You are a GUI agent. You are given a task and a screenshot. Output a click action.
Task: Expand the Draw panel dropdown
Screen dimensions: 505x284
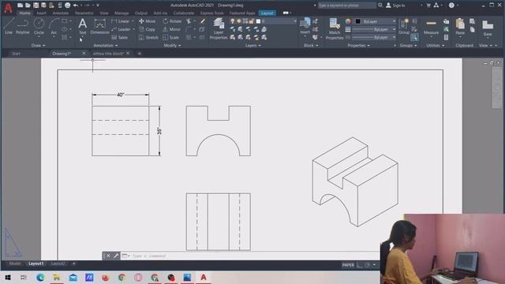(39, 46)
